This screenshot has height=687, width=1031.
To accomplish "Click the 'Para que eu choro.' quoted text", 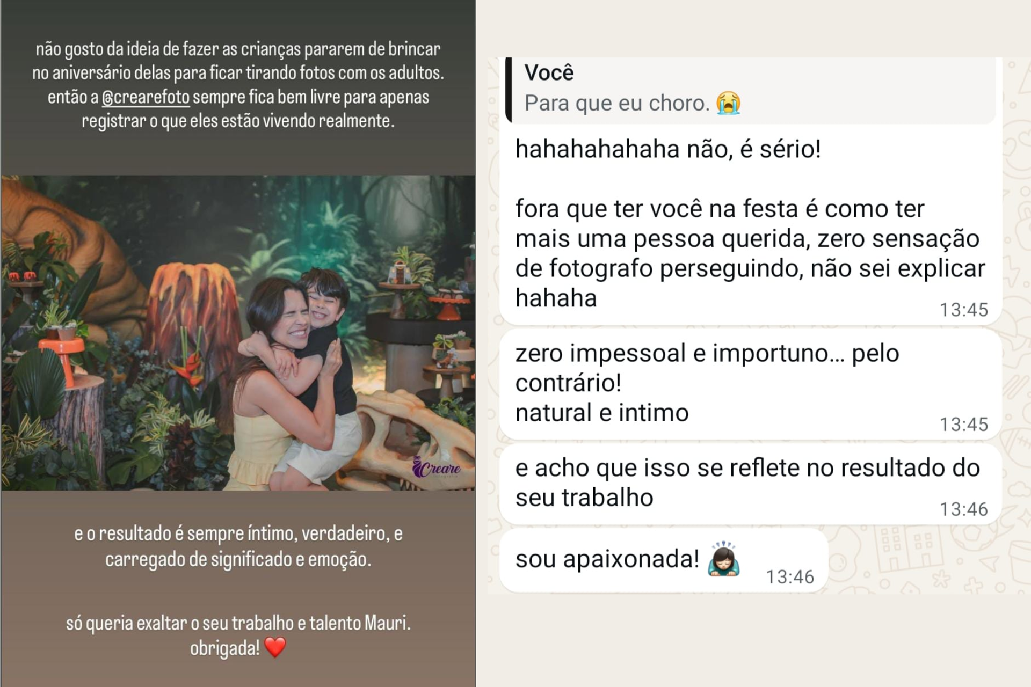I will 617,103.
